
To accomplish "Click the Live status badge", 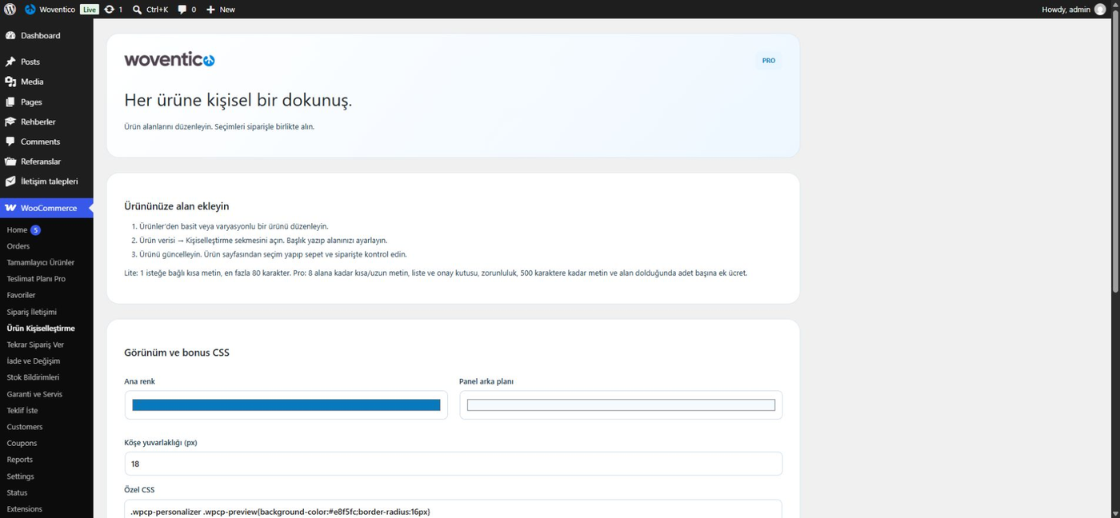I will point(90,10).
